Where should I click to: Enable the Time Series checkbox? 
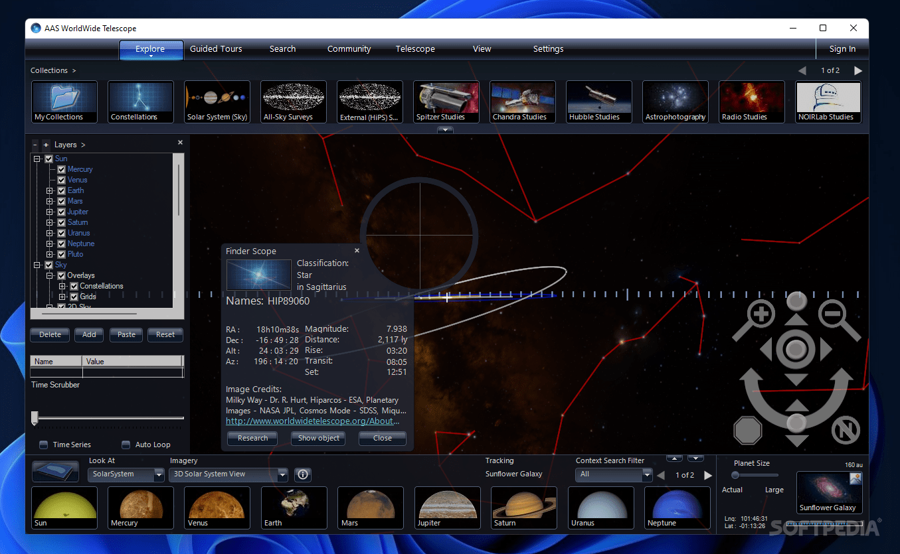[44, 445]
